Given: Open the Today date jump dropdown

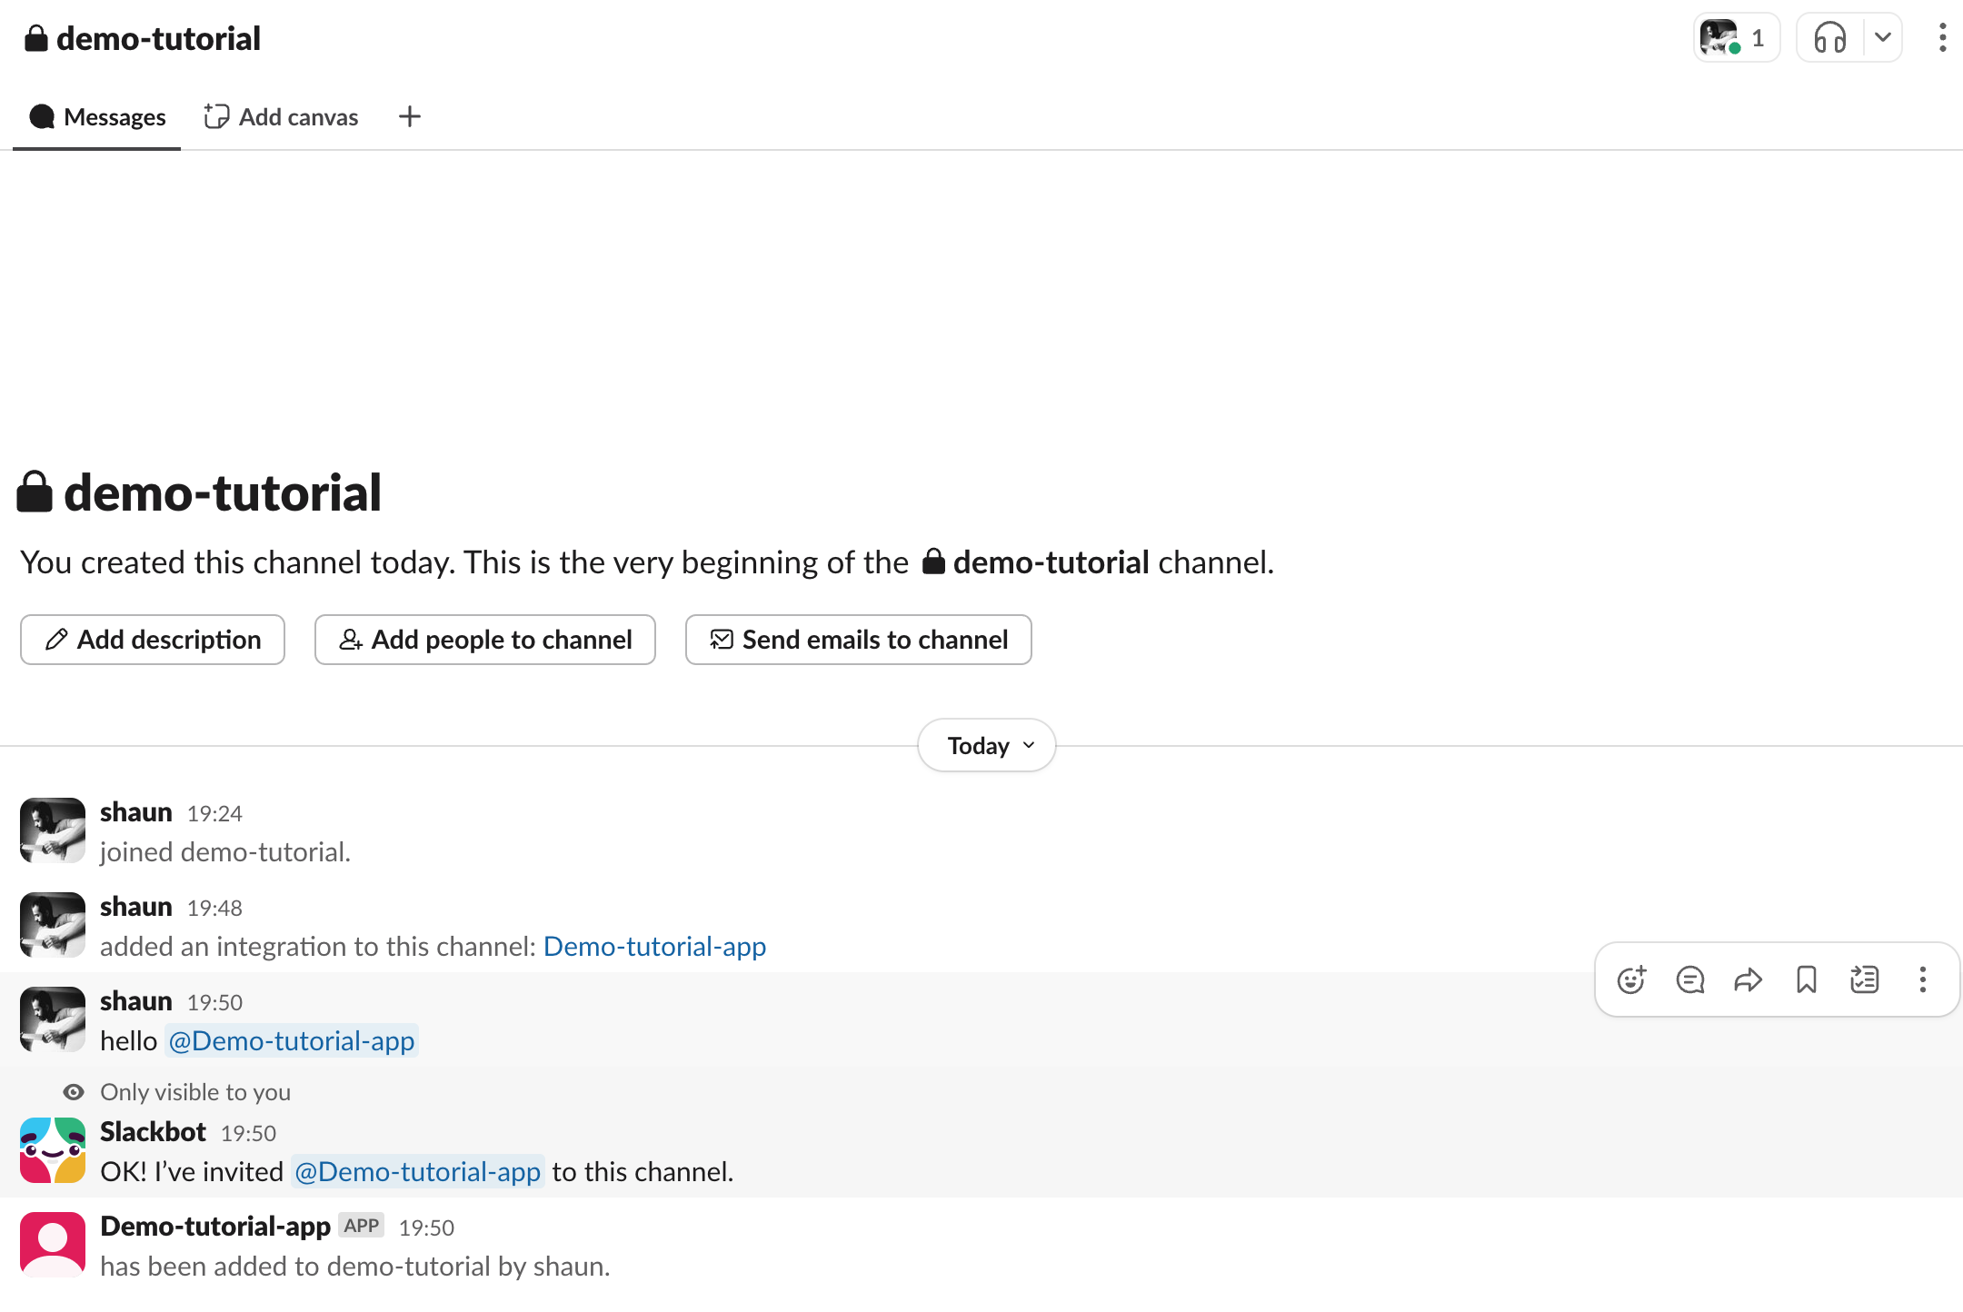Looking at the screenshot, I should (987, 746).
